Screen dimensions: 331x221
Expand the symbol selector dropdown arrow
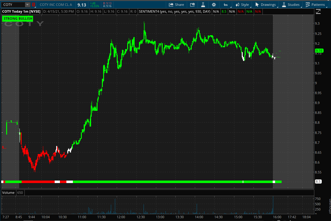(27, 5)
